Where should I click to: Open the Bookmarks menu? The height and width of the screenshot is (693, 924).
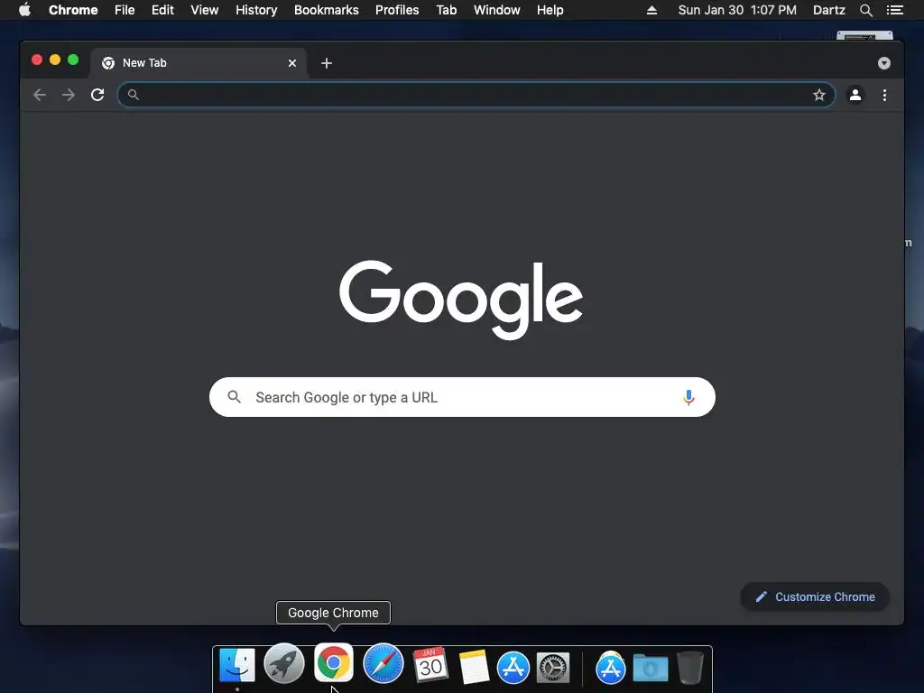pyautogui.click(x=327, y=10)
